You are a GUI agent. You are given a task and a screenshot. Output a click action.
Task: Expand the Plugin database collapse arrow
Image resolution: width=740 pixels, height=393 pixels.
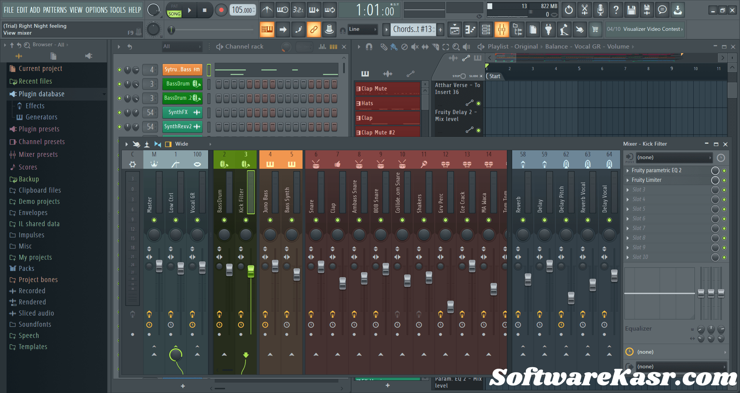(104, 94)
